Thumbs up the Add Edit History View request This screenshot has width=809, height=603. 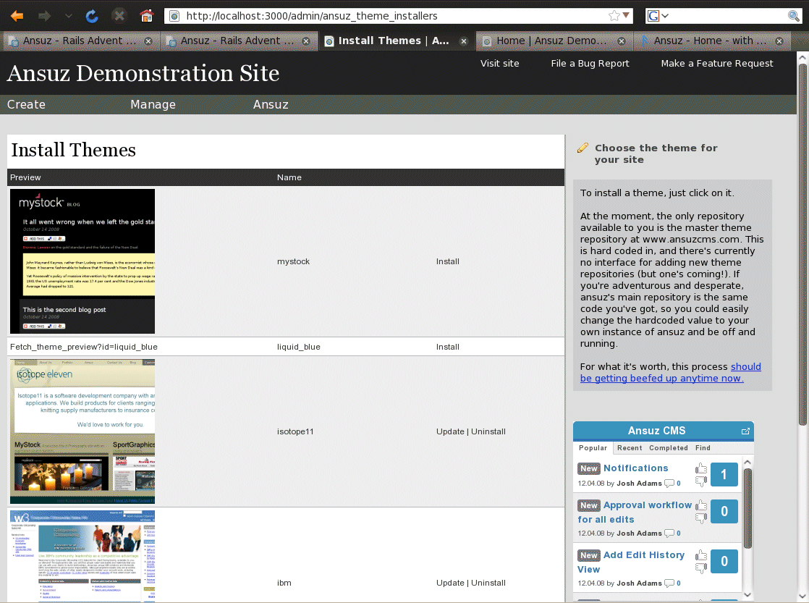pyautogui.click(x=700, y=555)
